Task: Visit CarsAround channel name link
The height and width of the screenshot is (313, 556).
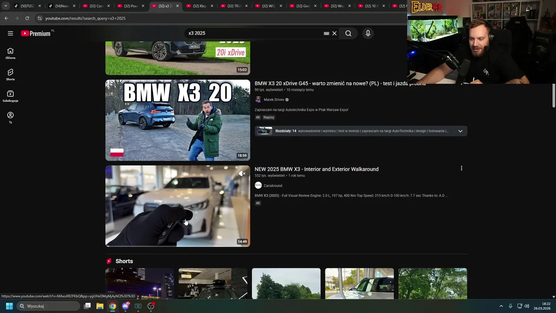Action: pos(273,186)
